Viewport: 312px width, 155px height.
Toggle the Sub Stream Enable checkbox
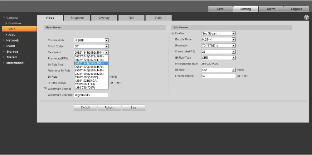(172, 33)
